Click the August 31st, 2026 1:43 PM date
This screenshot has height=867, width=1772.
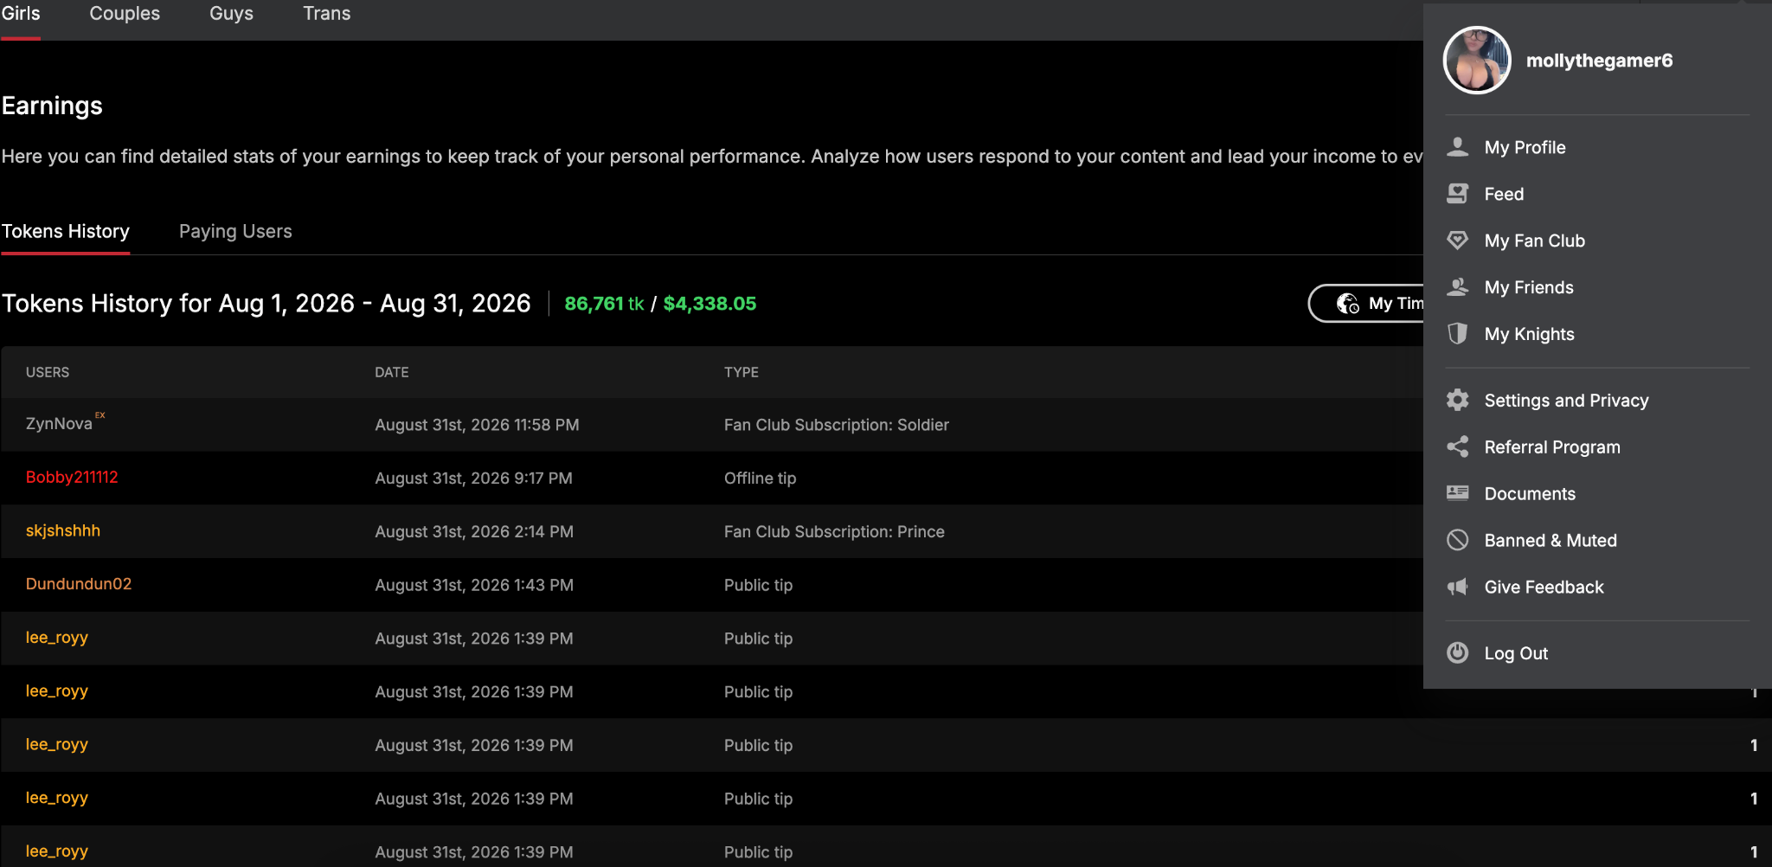click(x=474, y=586)
